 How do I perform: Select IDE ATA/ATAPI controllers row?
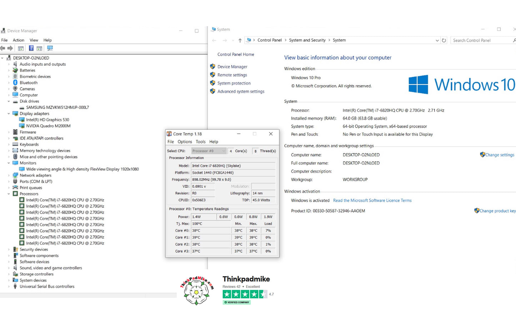41,138
